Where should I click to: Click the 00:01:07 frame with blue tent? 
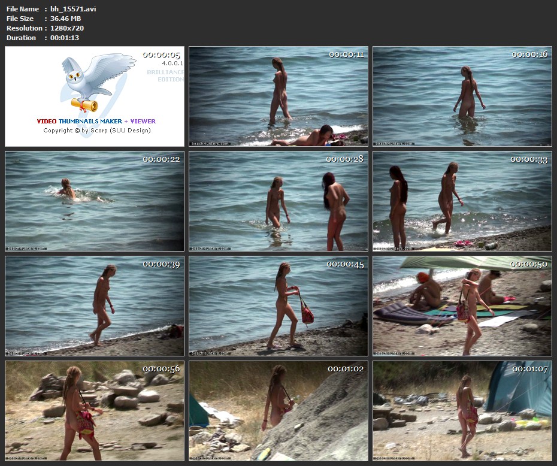462,411
